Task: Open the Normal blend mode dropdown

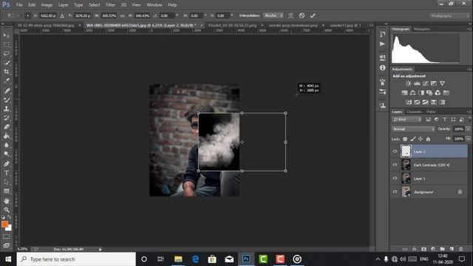Action: pos(413,129)
